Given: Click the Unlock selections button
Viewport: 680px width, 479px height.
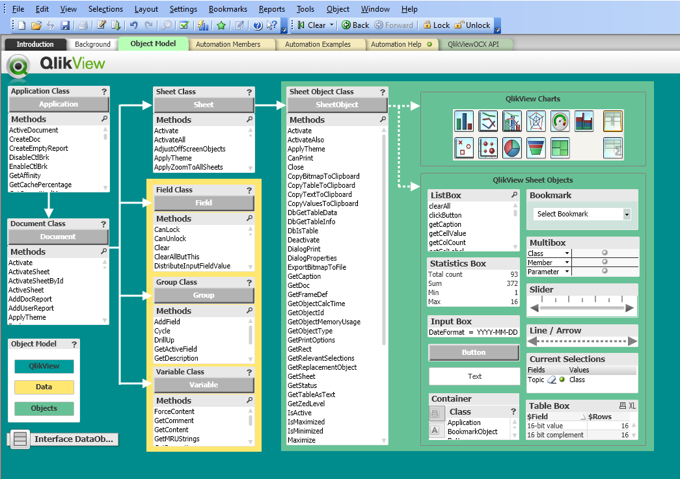Looking at the screenshot, I should point(472,25).
